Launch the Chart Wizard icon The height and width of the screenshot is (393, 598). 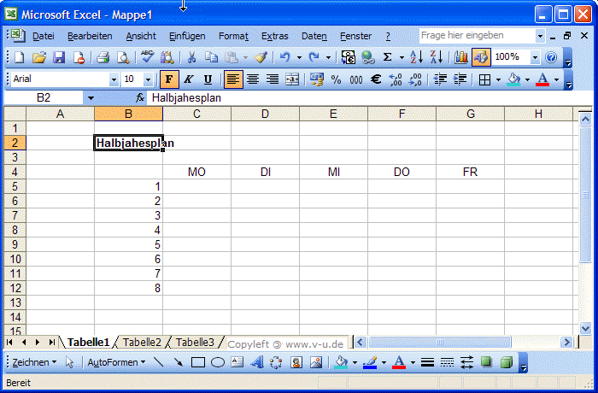[461, 57]
